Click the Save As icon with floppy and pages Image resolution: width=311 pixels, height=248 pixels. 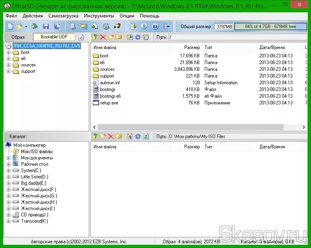[x=57, y=27]
